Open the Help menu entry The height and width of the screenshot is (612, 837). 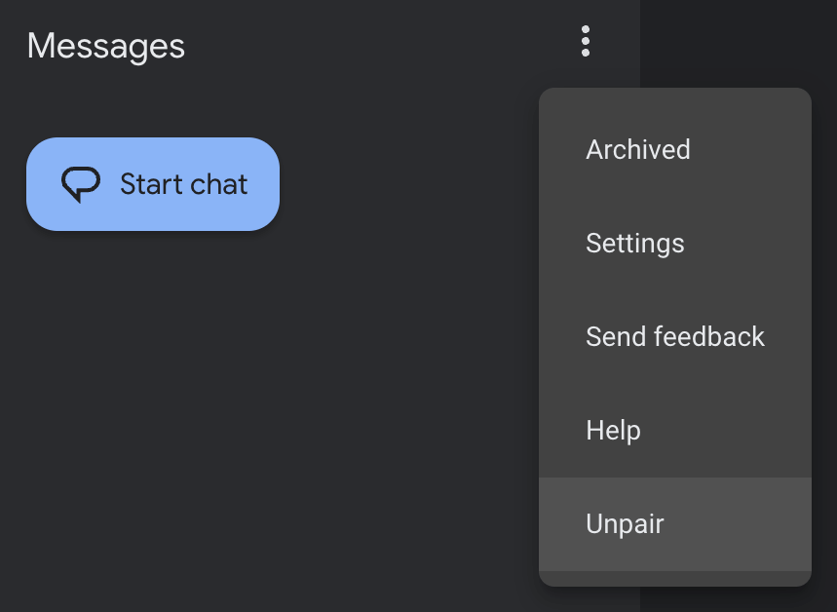[x=614, y=431]
